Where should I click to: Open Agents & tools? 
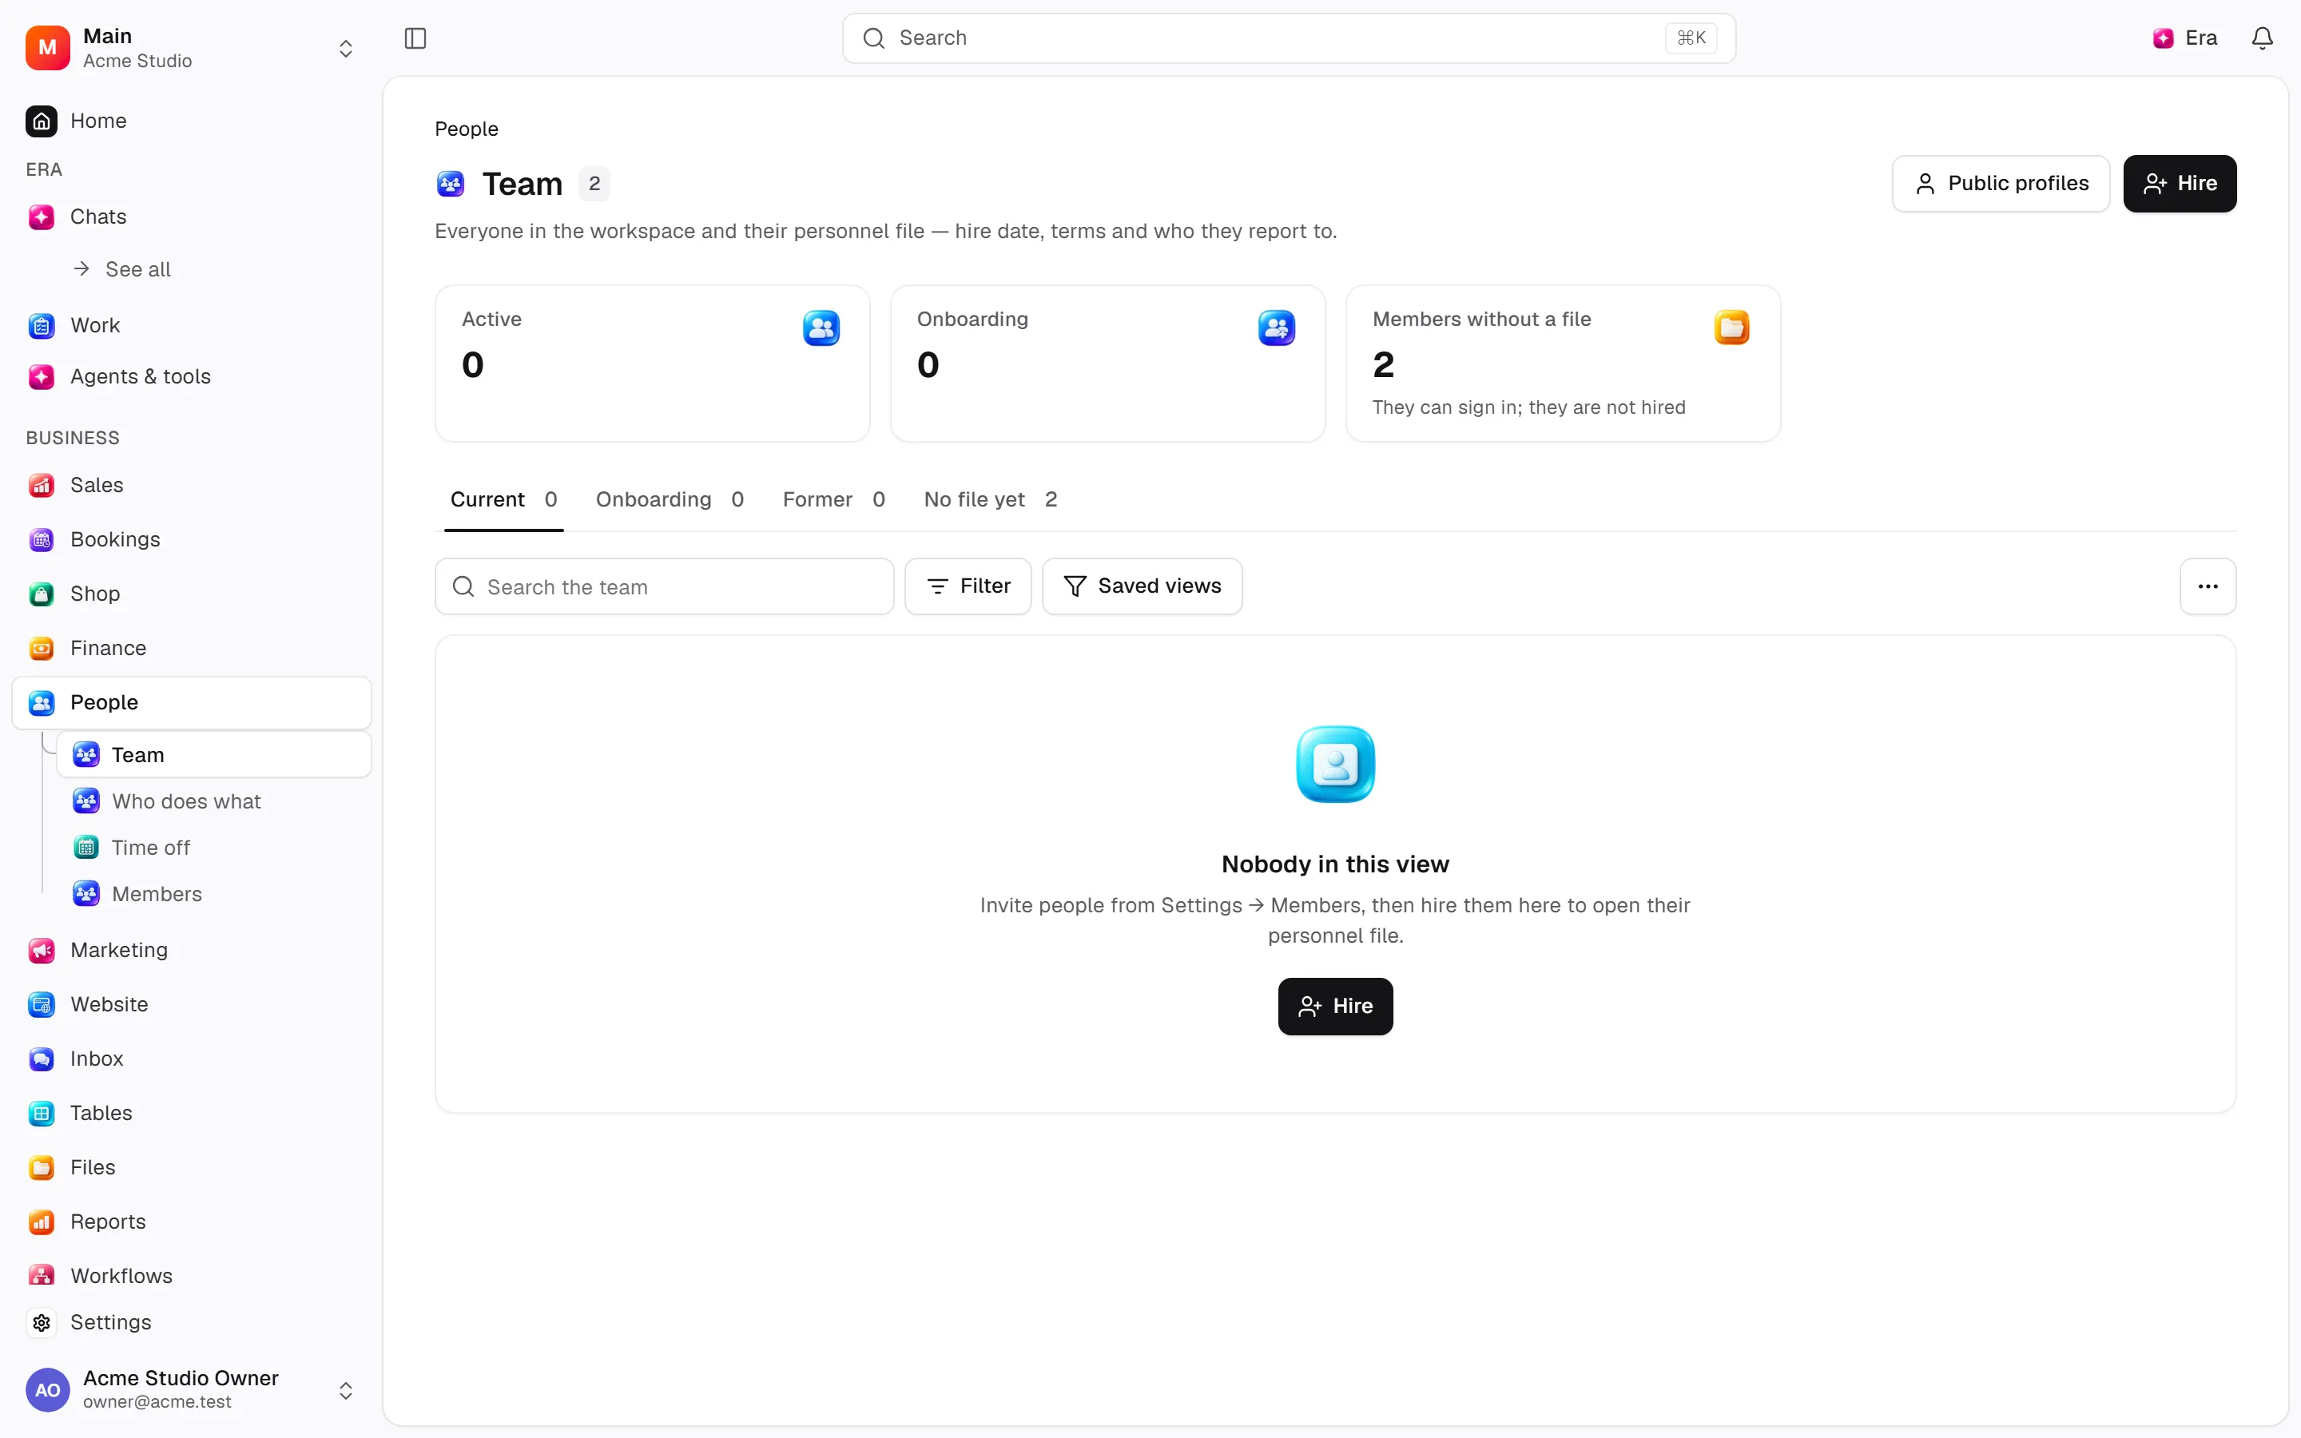(x=191, y=376)
